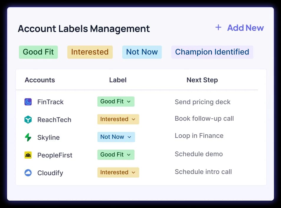The height and width of the screenshot is (208, 281).
Task: Select the Accounts column header
Action: click(x=40, y=80)
